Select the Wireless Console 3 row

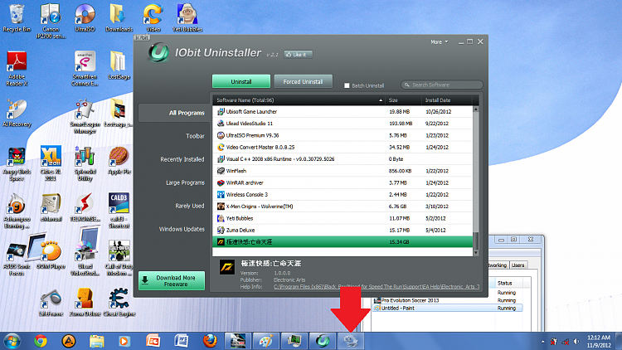pyautogui.click(x=343, y=195)
